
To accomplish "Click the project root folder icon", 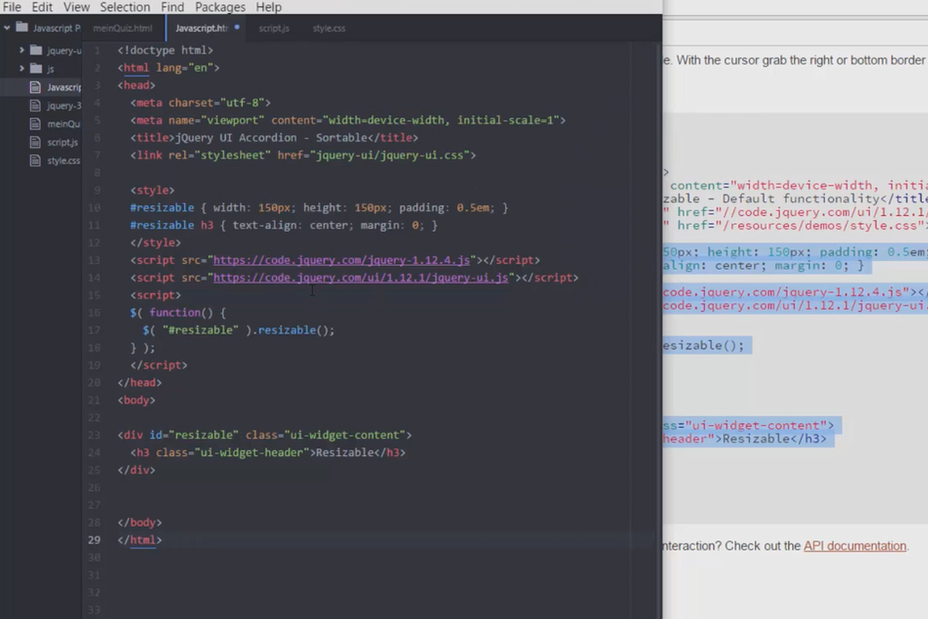I will click(22, 28).
